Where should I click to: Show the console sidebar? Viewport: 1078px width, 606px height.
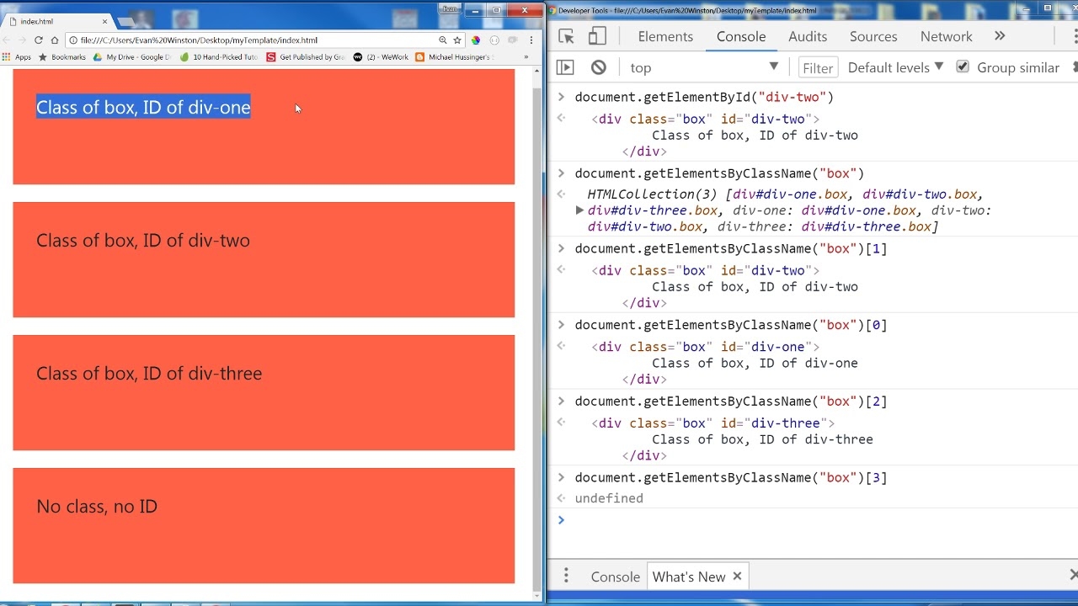pos(565,67)
